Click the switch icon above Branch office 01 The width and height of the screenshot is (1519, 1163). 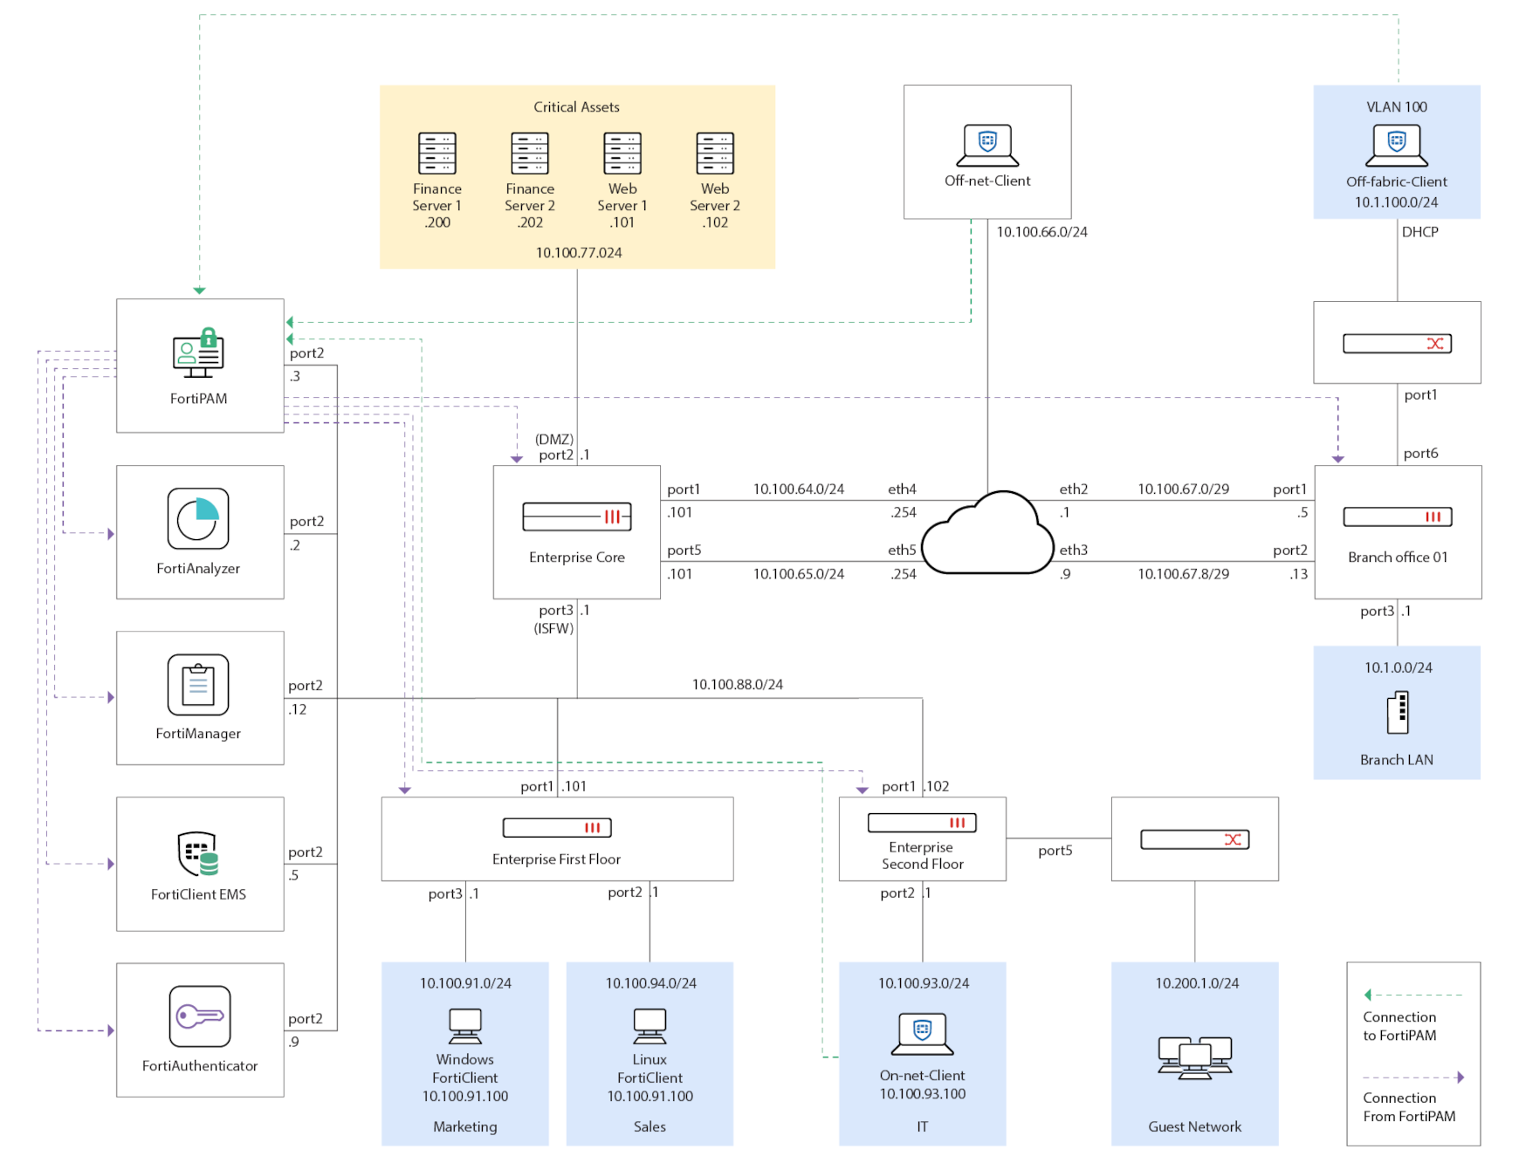1396,343
